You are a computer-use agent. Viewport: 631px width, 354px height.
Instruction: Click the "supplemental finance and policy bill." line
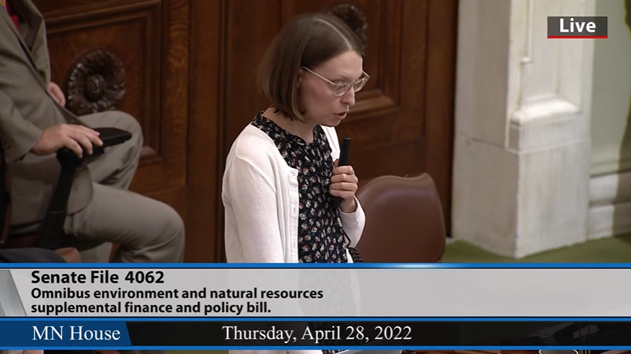click(x=151, y=308)
